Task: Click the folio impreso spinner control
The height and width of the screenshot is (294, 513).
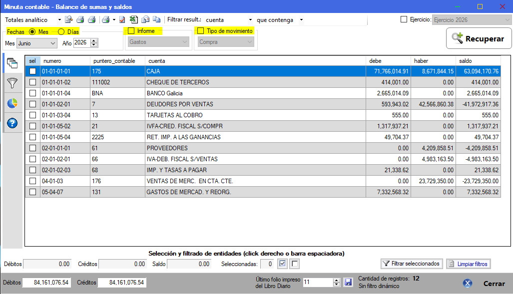Action: 337,282
